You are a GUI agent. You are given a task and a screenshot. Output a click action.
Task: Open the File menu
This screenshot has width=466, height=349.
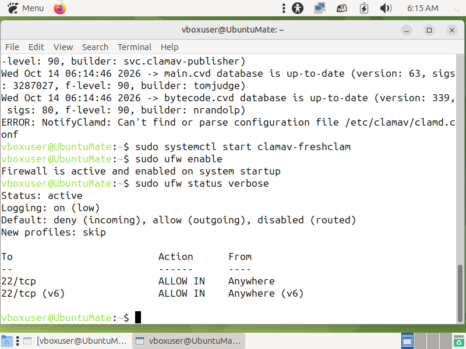click(12, 47)
